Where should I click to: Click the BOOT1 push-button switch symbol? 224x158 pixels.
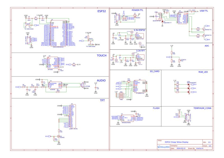(x=91, y=42)
